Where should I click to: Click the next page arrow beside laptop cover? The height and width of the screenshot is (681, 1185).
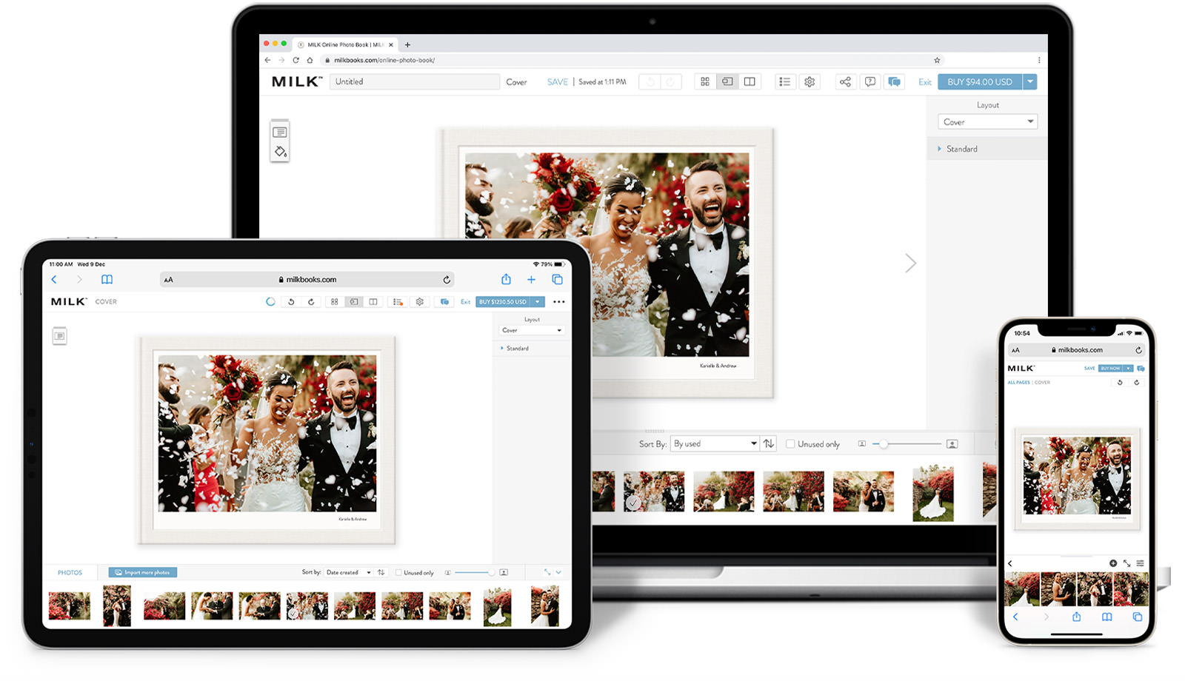(911, 263)
